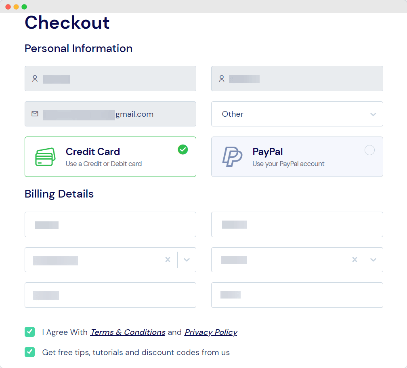Viewport: 407px width, 368px height.
Task: Clear the left billing dropdown with the X
Action: click(168, 260)
